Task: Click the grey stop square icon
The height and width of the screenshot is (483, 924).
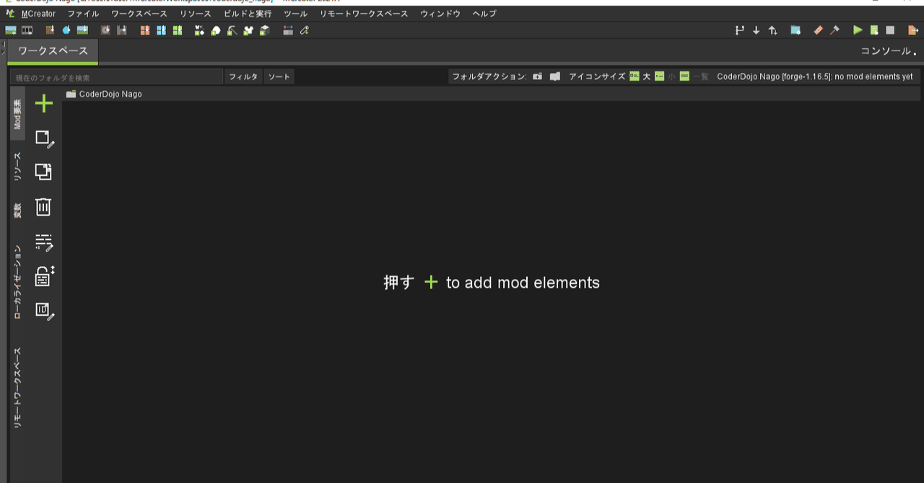Action: [890, 30]
